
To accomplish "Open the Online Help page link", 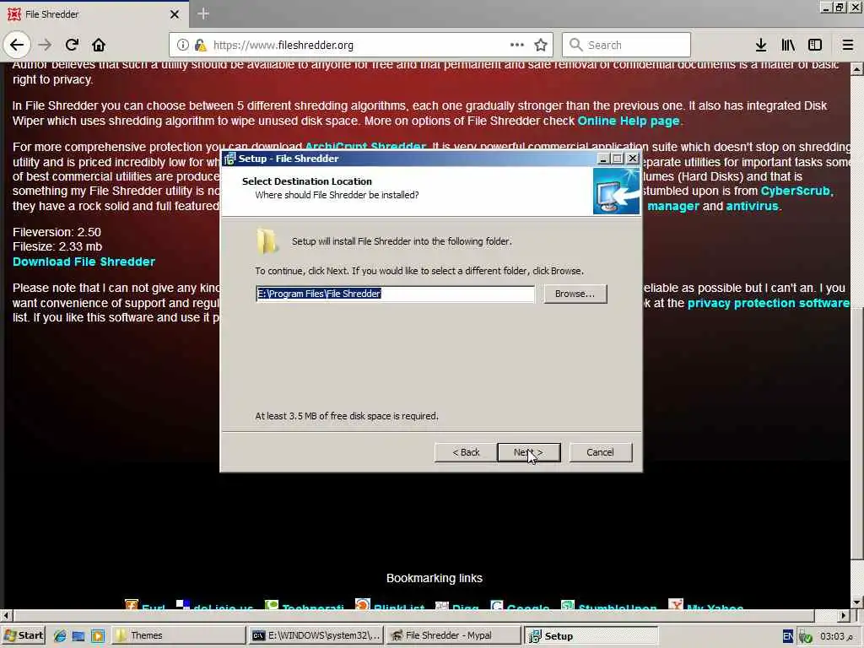I will coord(628,121).
